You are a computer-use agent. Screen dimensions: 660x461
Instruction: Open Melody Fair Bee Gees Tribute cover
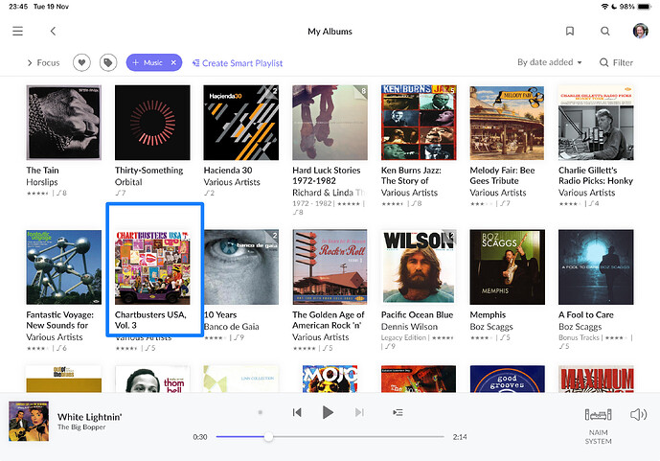click(x=507, y=123)
